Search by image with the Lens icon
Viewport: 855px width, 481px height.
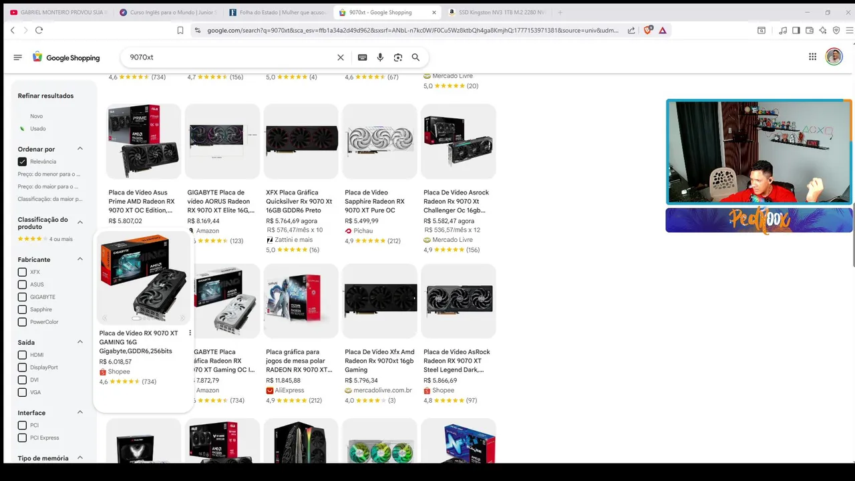point(398,57)
